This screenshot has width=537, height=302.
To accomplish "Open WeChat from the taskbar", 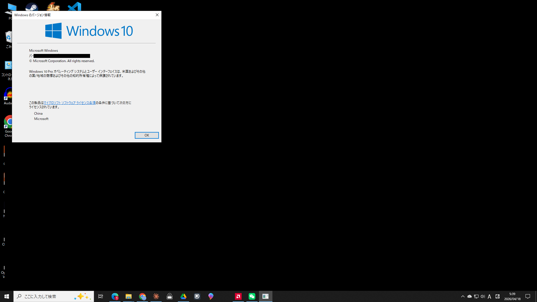I will click(x=252, y=296).
